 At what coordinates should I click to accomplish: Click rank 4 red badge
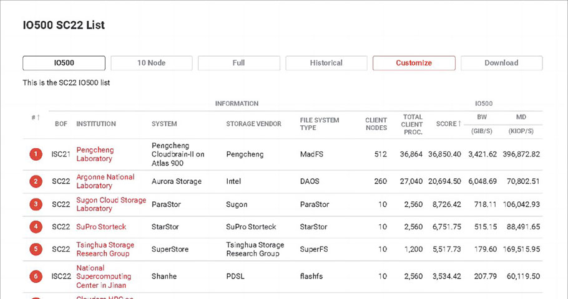coord(36,227)
